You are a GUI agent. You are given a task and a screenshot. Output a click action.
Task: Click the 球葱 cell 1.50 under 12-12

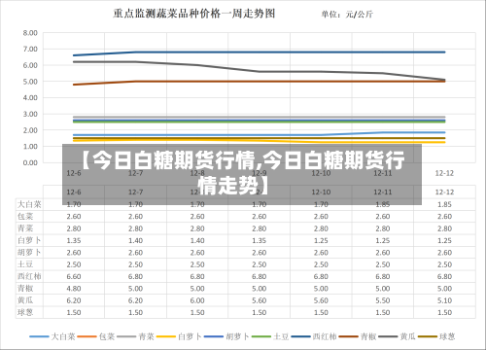(x=444, y=313)
